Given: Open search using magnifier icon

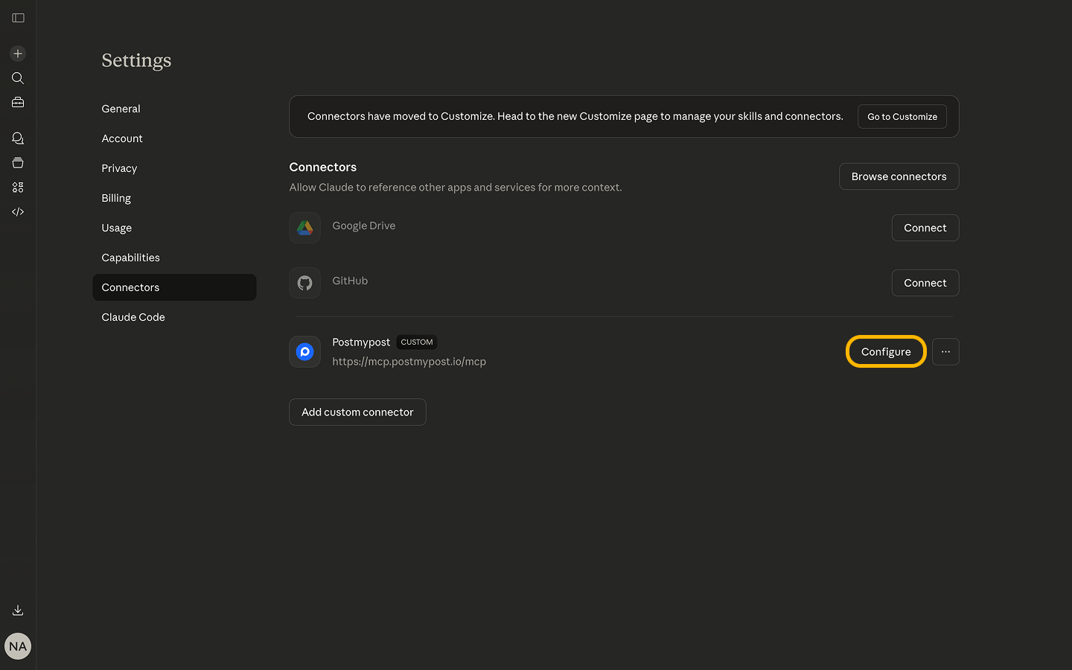Looking at the screenshot, I should pyautogui.click(x=18, y=78).
